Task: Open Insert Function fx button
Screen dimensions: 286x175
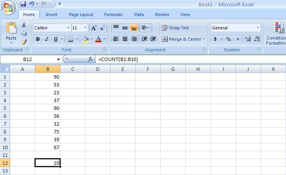Action: pyautogui.click(x=91, y=59)
